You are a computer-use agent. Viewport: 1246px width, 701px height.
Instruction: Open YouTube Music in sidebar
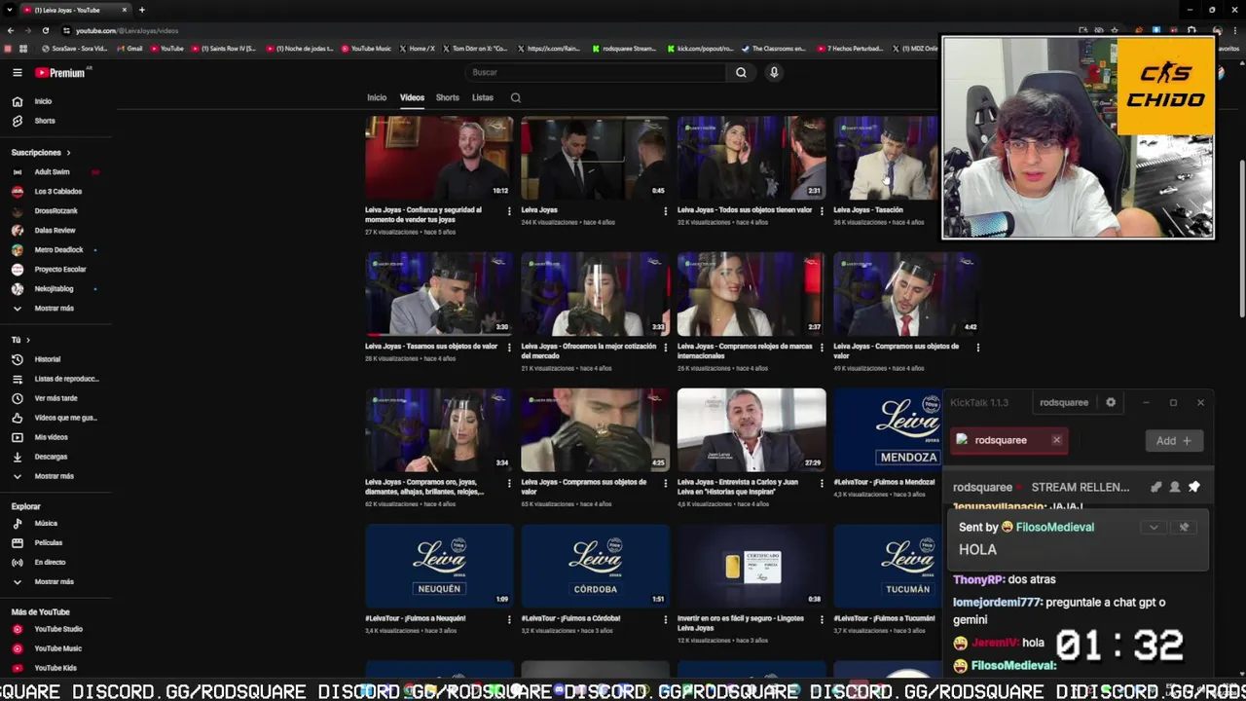(x=57, y=648)
